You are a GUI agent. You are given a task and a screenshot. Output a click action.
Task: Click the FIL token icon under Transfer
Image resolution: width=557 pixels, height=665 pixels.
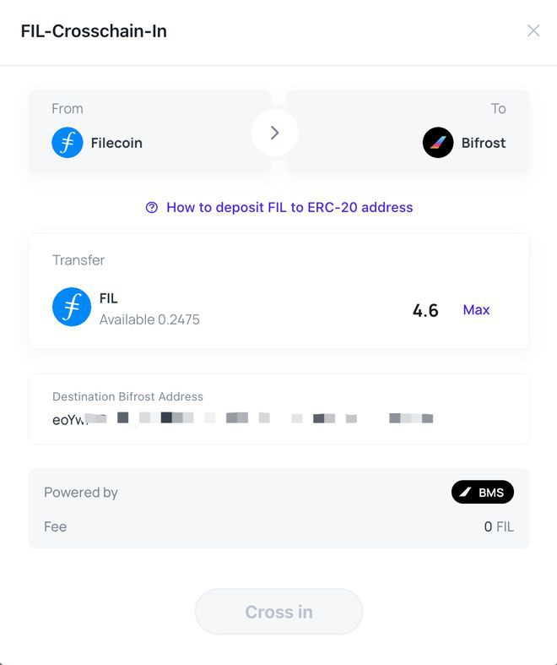point(72,307)
